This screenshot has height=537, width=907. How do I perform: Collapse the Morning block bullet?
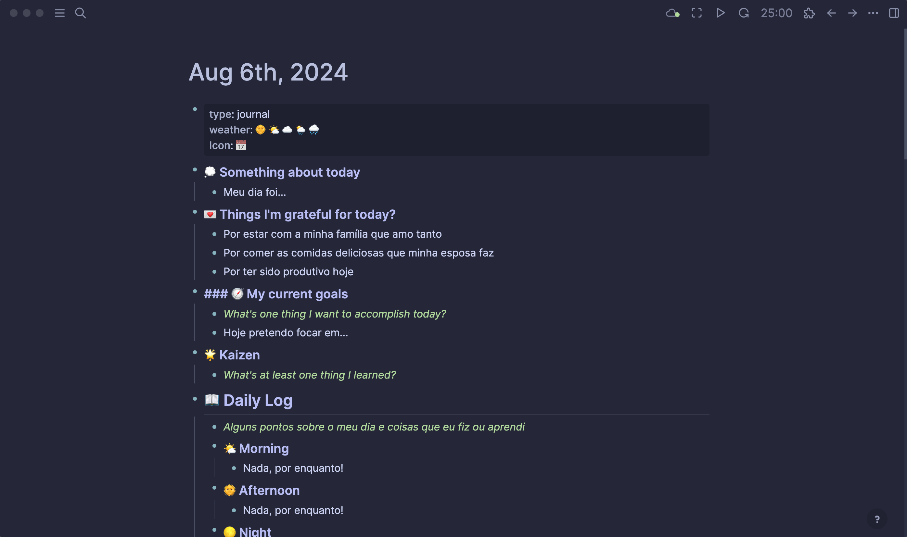point(214,446)
